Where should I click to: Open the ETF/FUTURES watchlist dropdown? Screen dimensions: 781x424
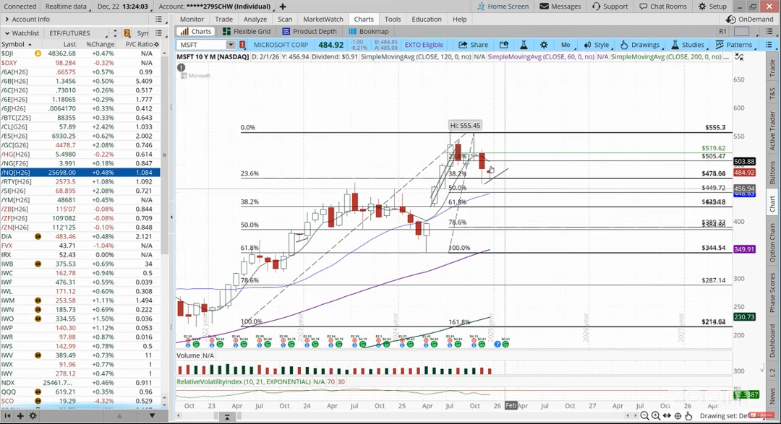(x=78, y=33)
